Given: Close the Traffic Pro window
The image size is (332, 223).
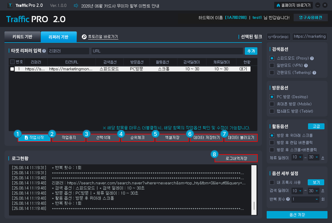Looking at the screenshot, I should 325,5.
